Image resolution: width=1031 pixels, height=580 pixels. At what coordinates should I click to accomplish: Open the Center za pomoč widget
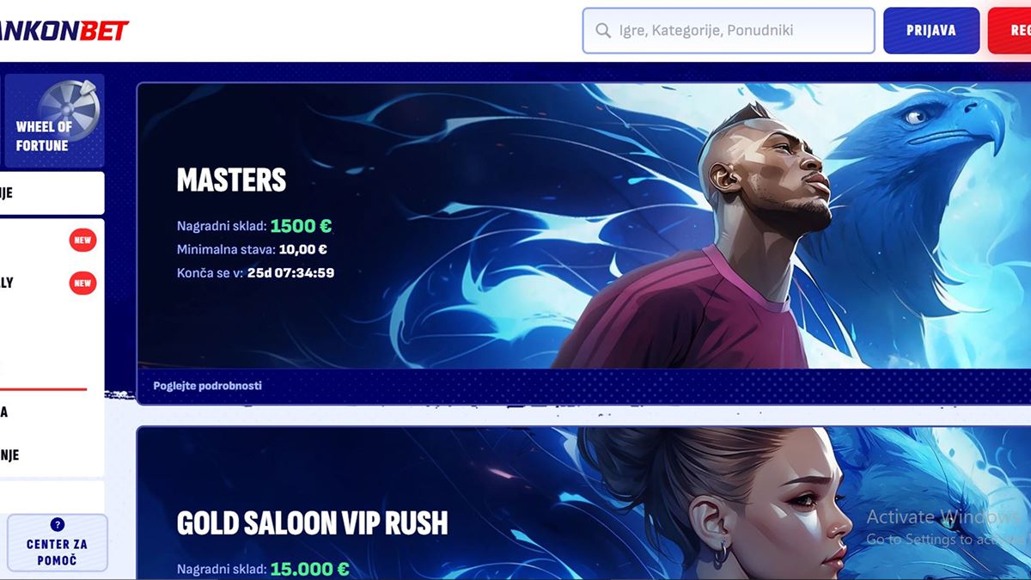58,543
